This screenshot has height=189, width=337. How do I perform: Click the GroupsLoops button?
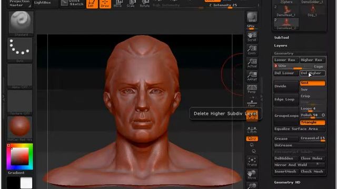coord(286,115)
